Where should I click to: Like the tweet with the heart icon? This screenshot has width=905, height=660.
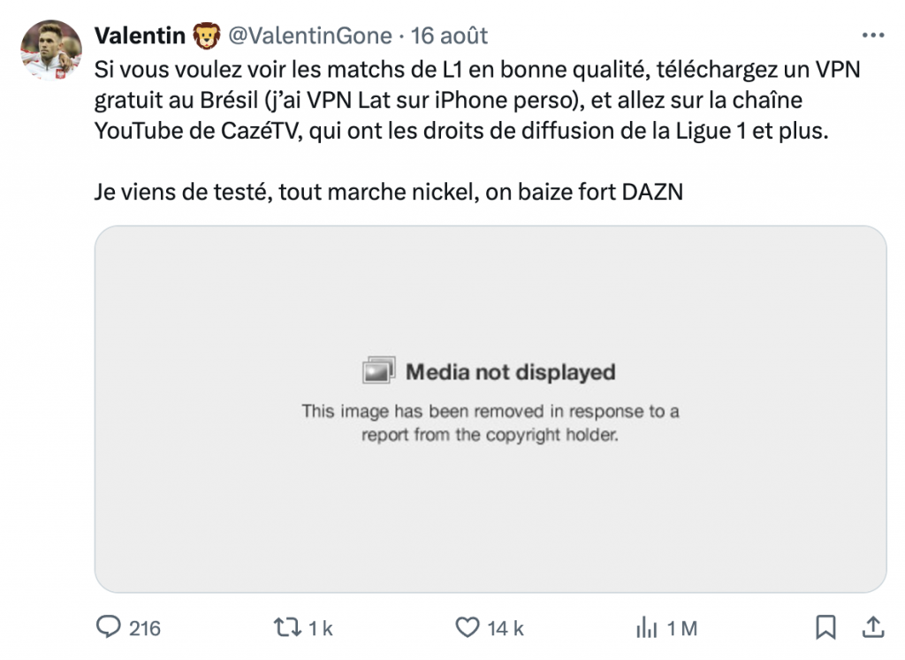(467, 627)
